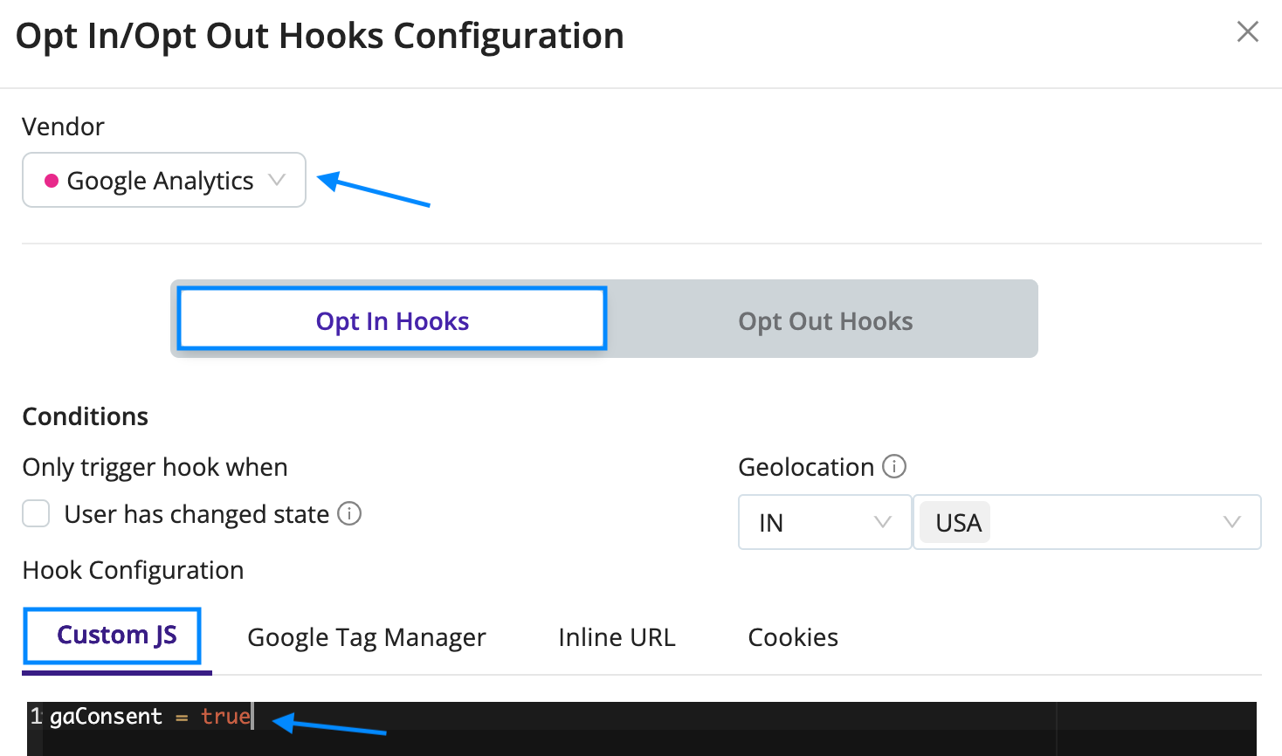Click chevron arrow in IN dropdown
Viewport: 1282px width, 756px height.
(x=883, y=522)
